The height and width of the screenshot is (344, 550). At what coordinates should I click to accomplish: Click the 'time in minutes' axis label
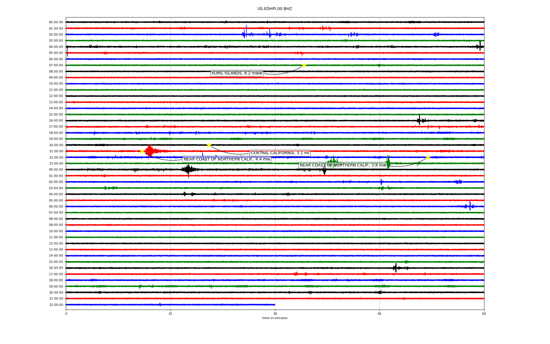click(274, 318)
